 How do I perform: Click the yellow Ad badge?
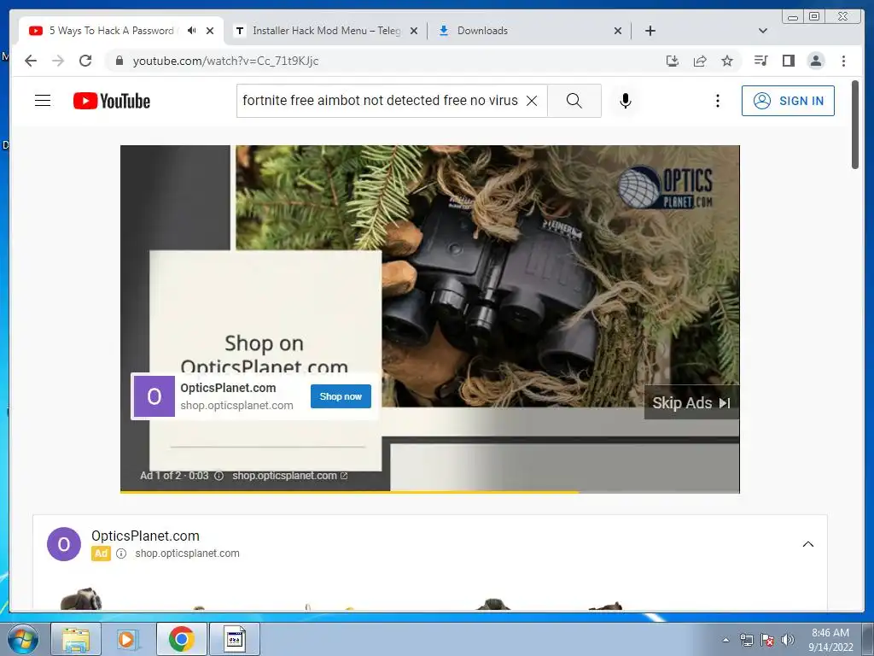click(x=101, y=553)
